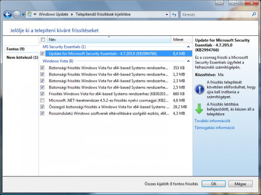
Task: Maximize the Windows Update window
Action: [x=241, y=3]
